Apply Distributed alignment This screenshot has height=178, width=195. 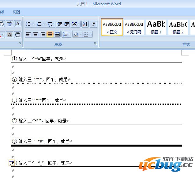[x=57, y=34]
